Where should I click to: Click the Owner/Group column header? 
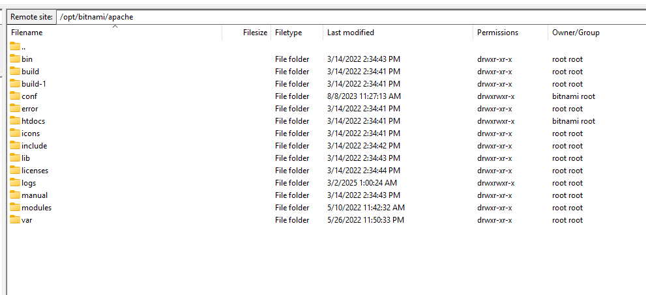tap(576, 33)
